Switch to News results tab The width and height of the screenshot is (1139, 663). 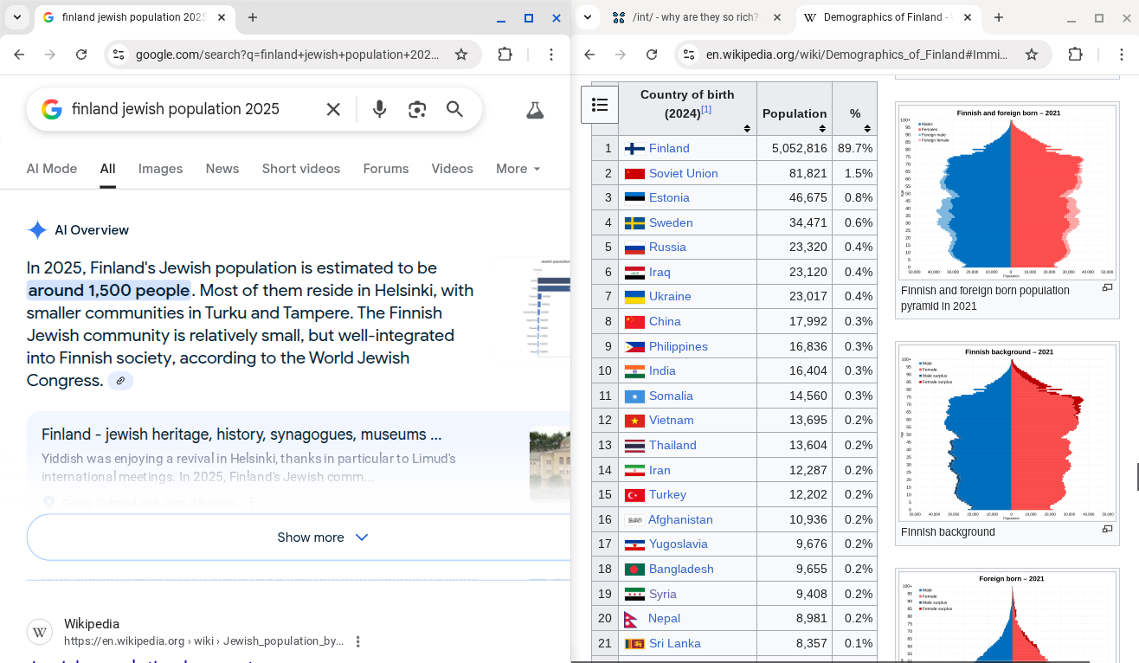coord(222,169)
